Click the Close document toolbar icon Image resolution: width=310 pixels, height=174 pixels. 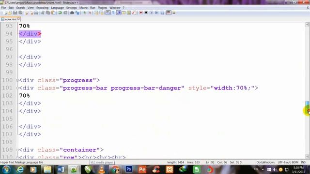[x=26, y=13]
